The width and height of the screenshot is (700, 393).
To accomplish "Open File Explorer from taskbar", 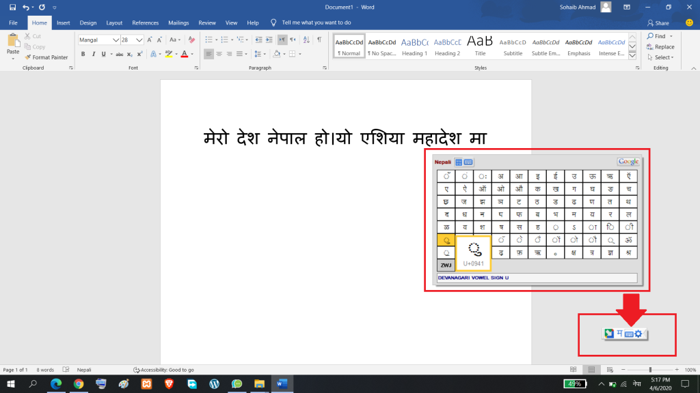I will [259, 383].
